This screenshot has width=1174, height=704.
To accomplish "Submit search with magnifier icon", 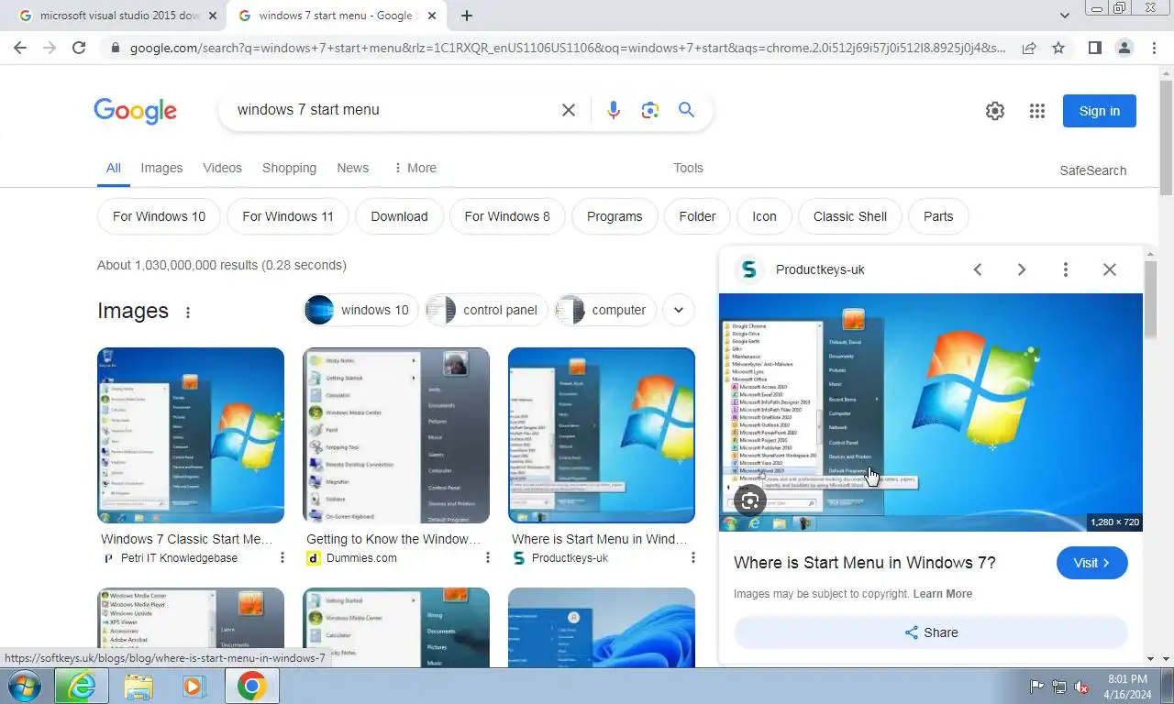I will click(x=686, y=110).
